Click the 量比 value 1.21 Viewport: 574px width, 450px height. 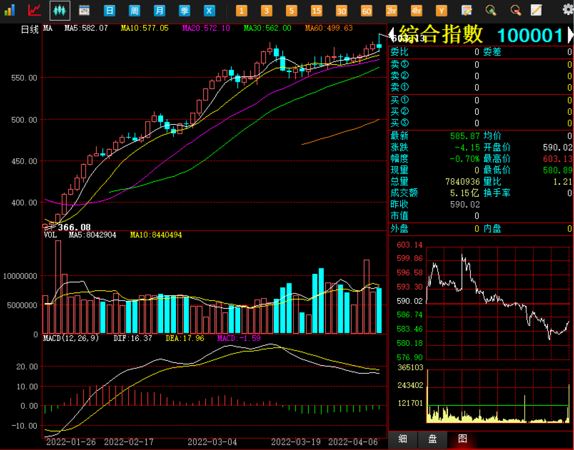coord(562,181)
